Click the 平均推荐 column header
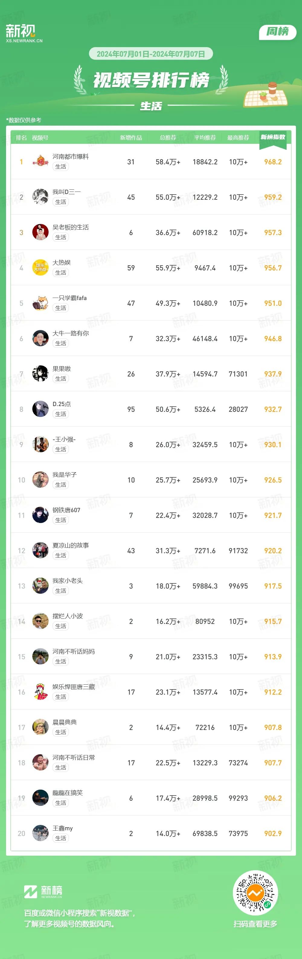The image size is (302, 959). (x=205, y=138)
